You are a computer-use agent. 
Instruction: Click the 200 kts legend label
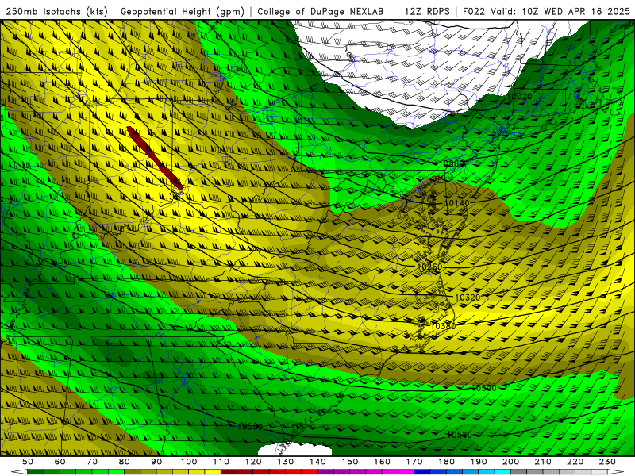pos(510,462)
